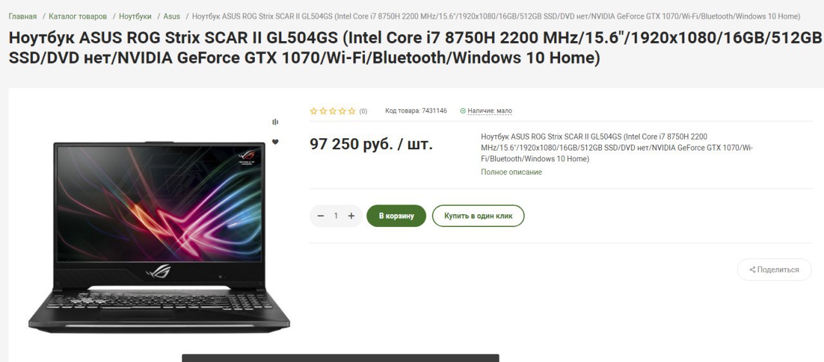Click the ASUS ROG laptop product image
The image size is (824, 362).
(158, 237)
